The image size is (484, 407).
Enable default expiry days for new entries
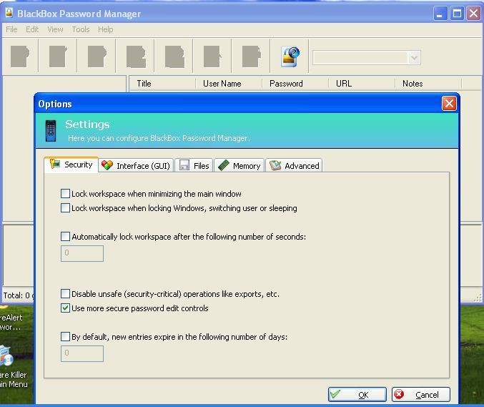(x=65, y=337)
